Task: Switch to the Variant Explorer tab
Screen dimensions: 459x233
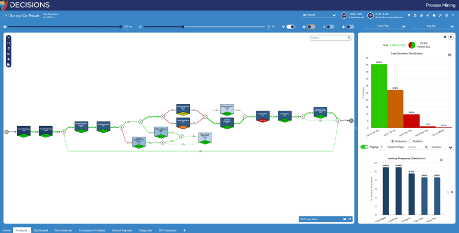Action: 122,230
